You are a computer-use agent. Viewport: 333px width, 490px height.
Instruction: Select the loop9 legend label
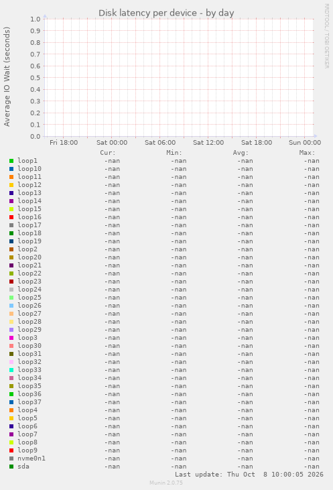point(27,450)
